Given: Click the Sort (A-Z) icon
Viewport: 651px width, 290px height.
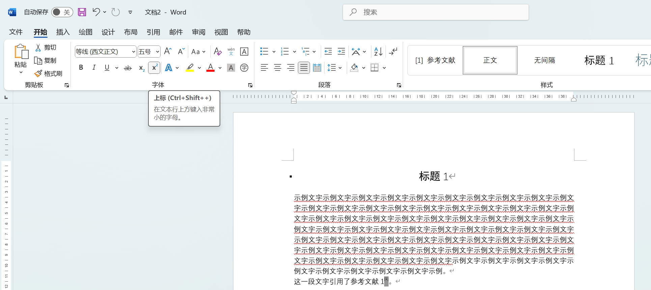Looking at the screenshot, I should point(378,52).
